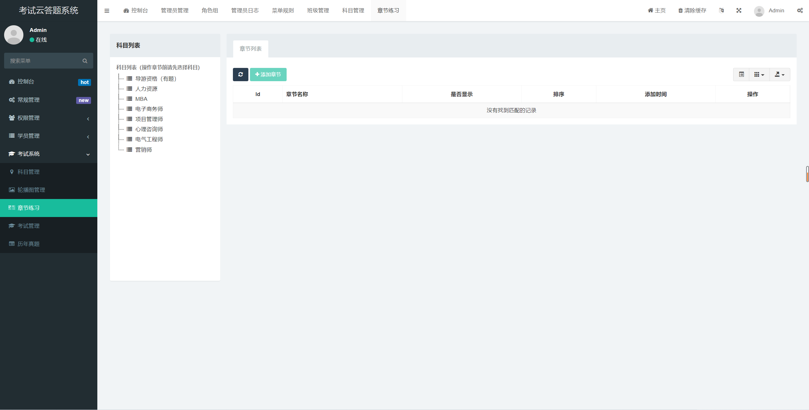This screenshot has width=809, height=410.
Task: Click the fullscreen icon in header
Action: click(x=739, y=10)
